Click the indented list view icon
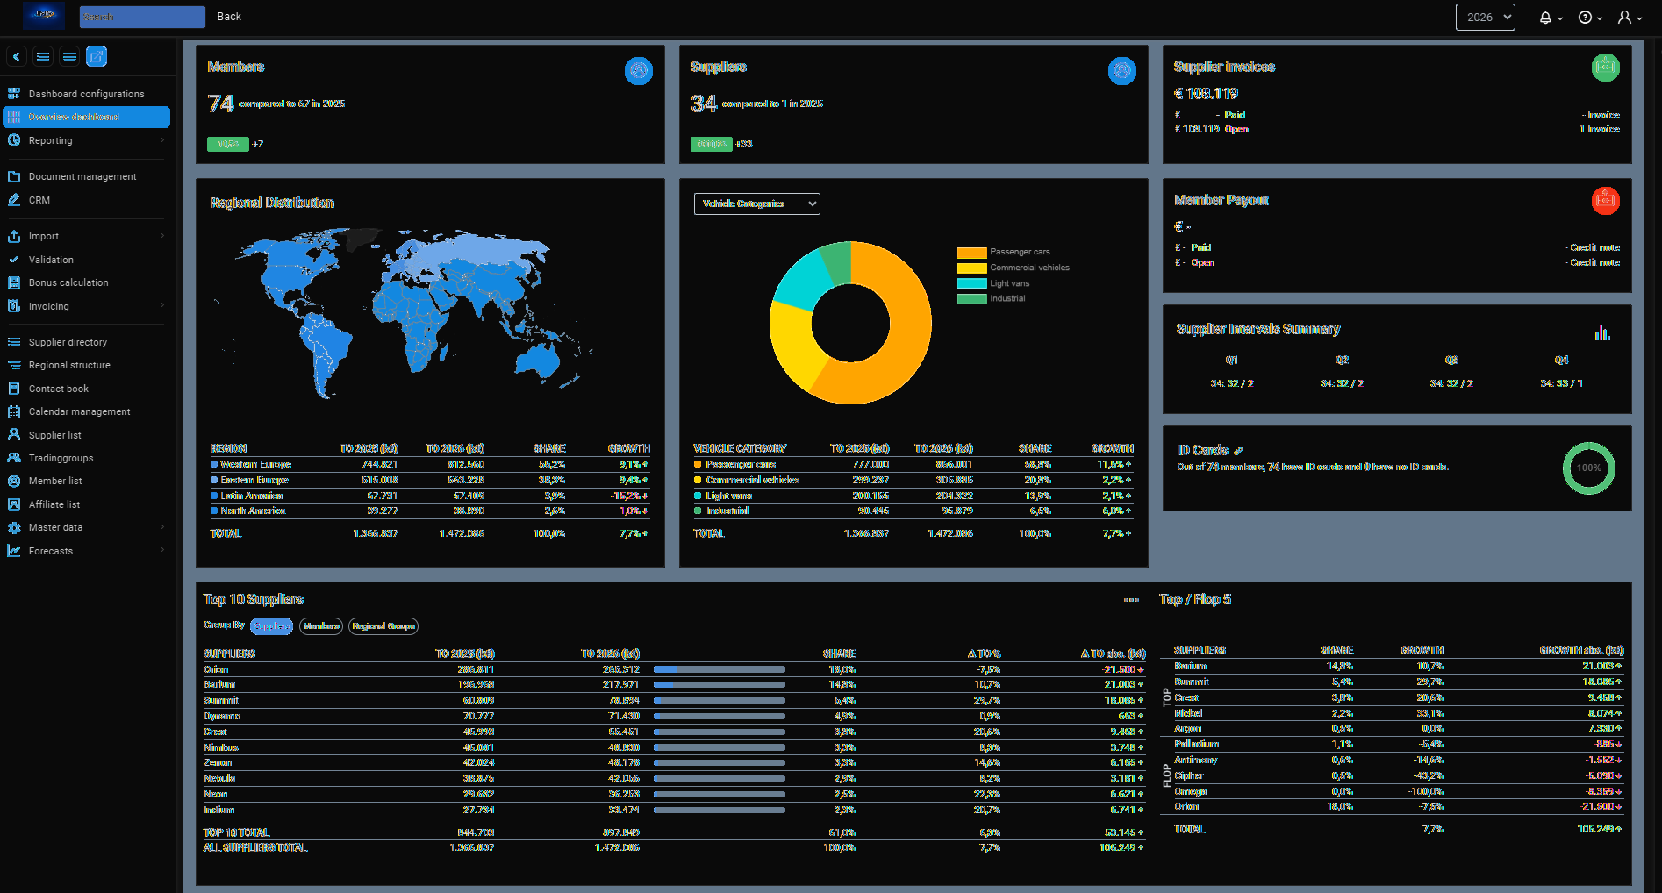Viewport: 1662px width, 893px height. click(x=43, y=56)
